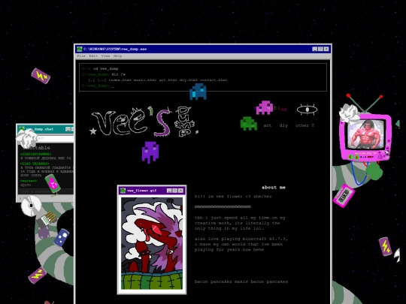Go to the diy page link

tap(283, 125)
